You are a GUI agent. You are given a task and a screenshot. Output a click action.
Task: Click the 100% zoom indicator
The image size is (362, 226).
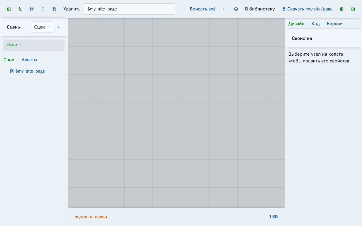tap(274, 217)
